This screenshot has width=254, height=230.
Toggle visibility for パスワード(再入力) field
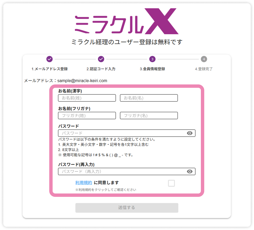[190, 171]
